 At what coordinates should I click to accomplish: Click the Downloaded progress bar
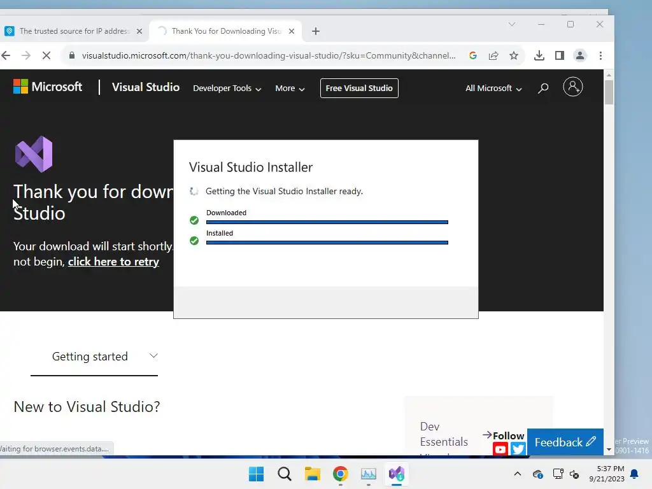(327, 222)
